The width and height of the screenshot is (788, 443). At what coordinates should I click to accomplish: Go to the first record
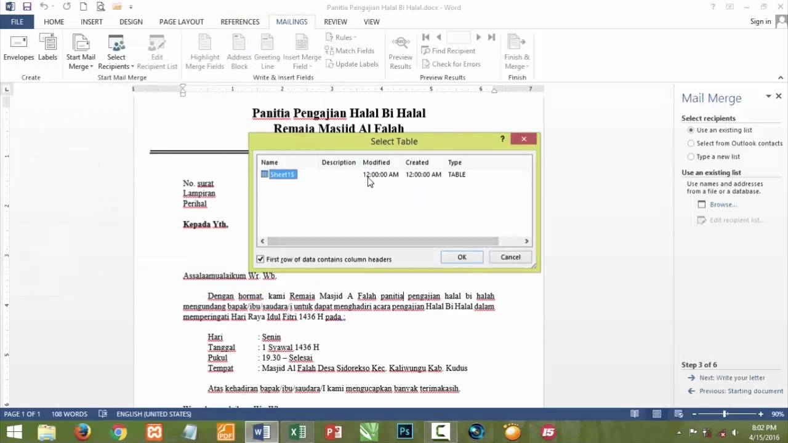(x=425, y=38)
